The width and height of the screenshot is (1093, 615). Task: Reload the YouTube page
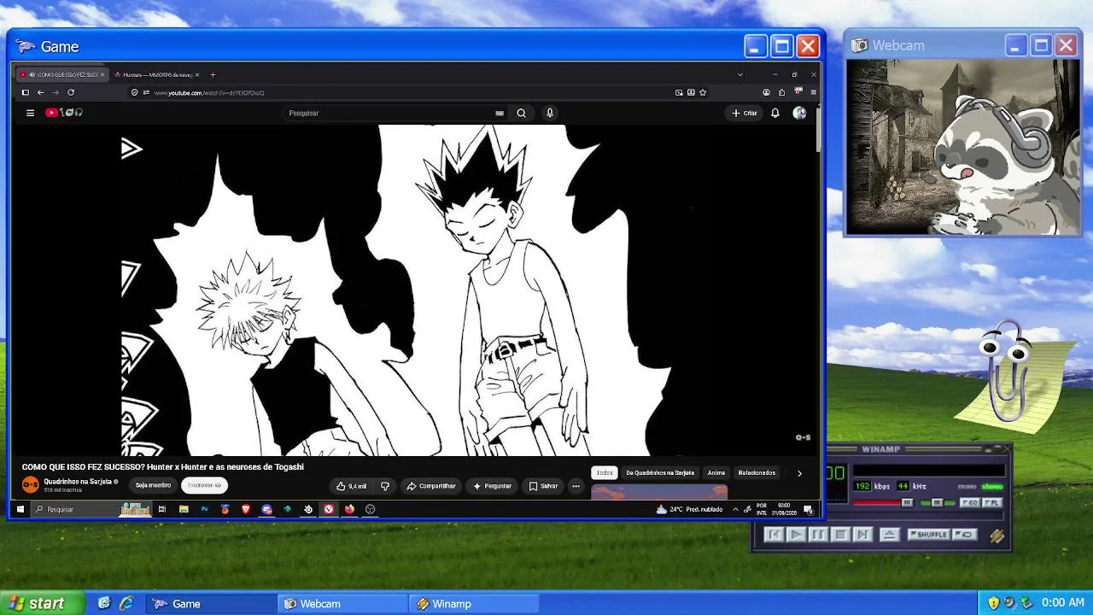point(71,92)
